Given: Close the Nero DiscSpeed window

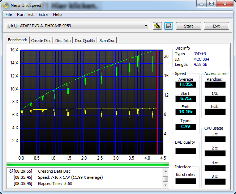Looking at the screenshot, I should 225,4.
